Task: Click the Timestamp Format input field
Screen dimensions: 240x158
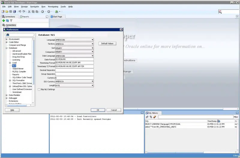Action: coord(74,62)
